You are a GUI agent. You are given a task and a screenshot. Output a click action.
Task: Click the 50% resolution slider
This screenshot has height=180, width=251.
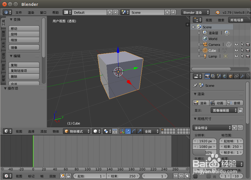tap(204, 152)
